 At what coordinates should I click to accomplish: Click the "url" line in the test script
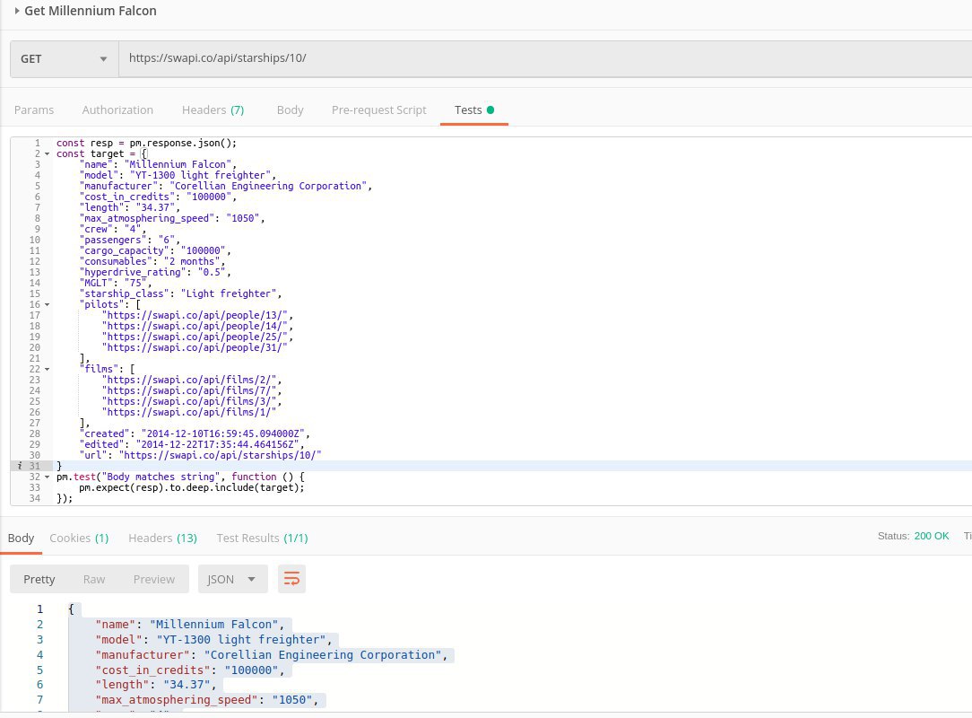(x=200, y=456)
